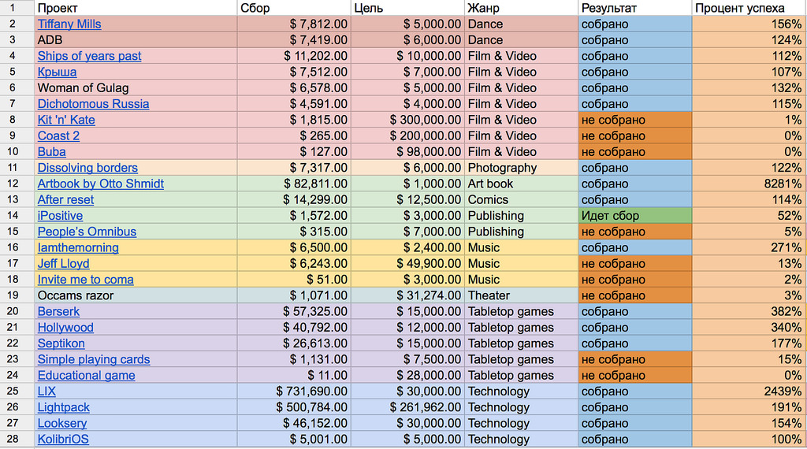Click the Woman of Gulag cell
807x449 pixels.
click(x=136, y=88)
